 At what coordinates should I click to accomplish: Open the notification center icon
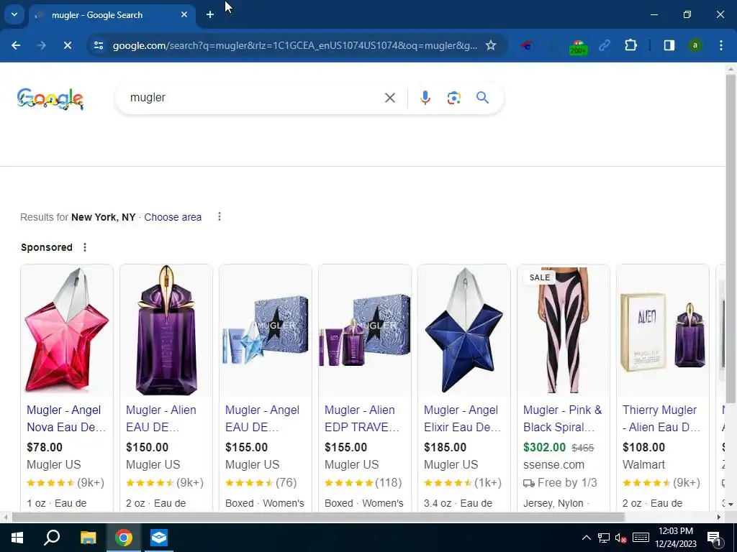(714, 538)
